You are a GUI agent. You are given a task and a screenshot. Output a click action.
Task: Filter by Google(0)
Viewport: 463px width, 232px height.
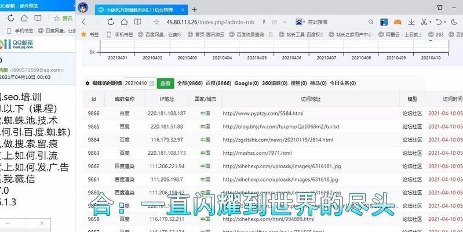[246, 84]
